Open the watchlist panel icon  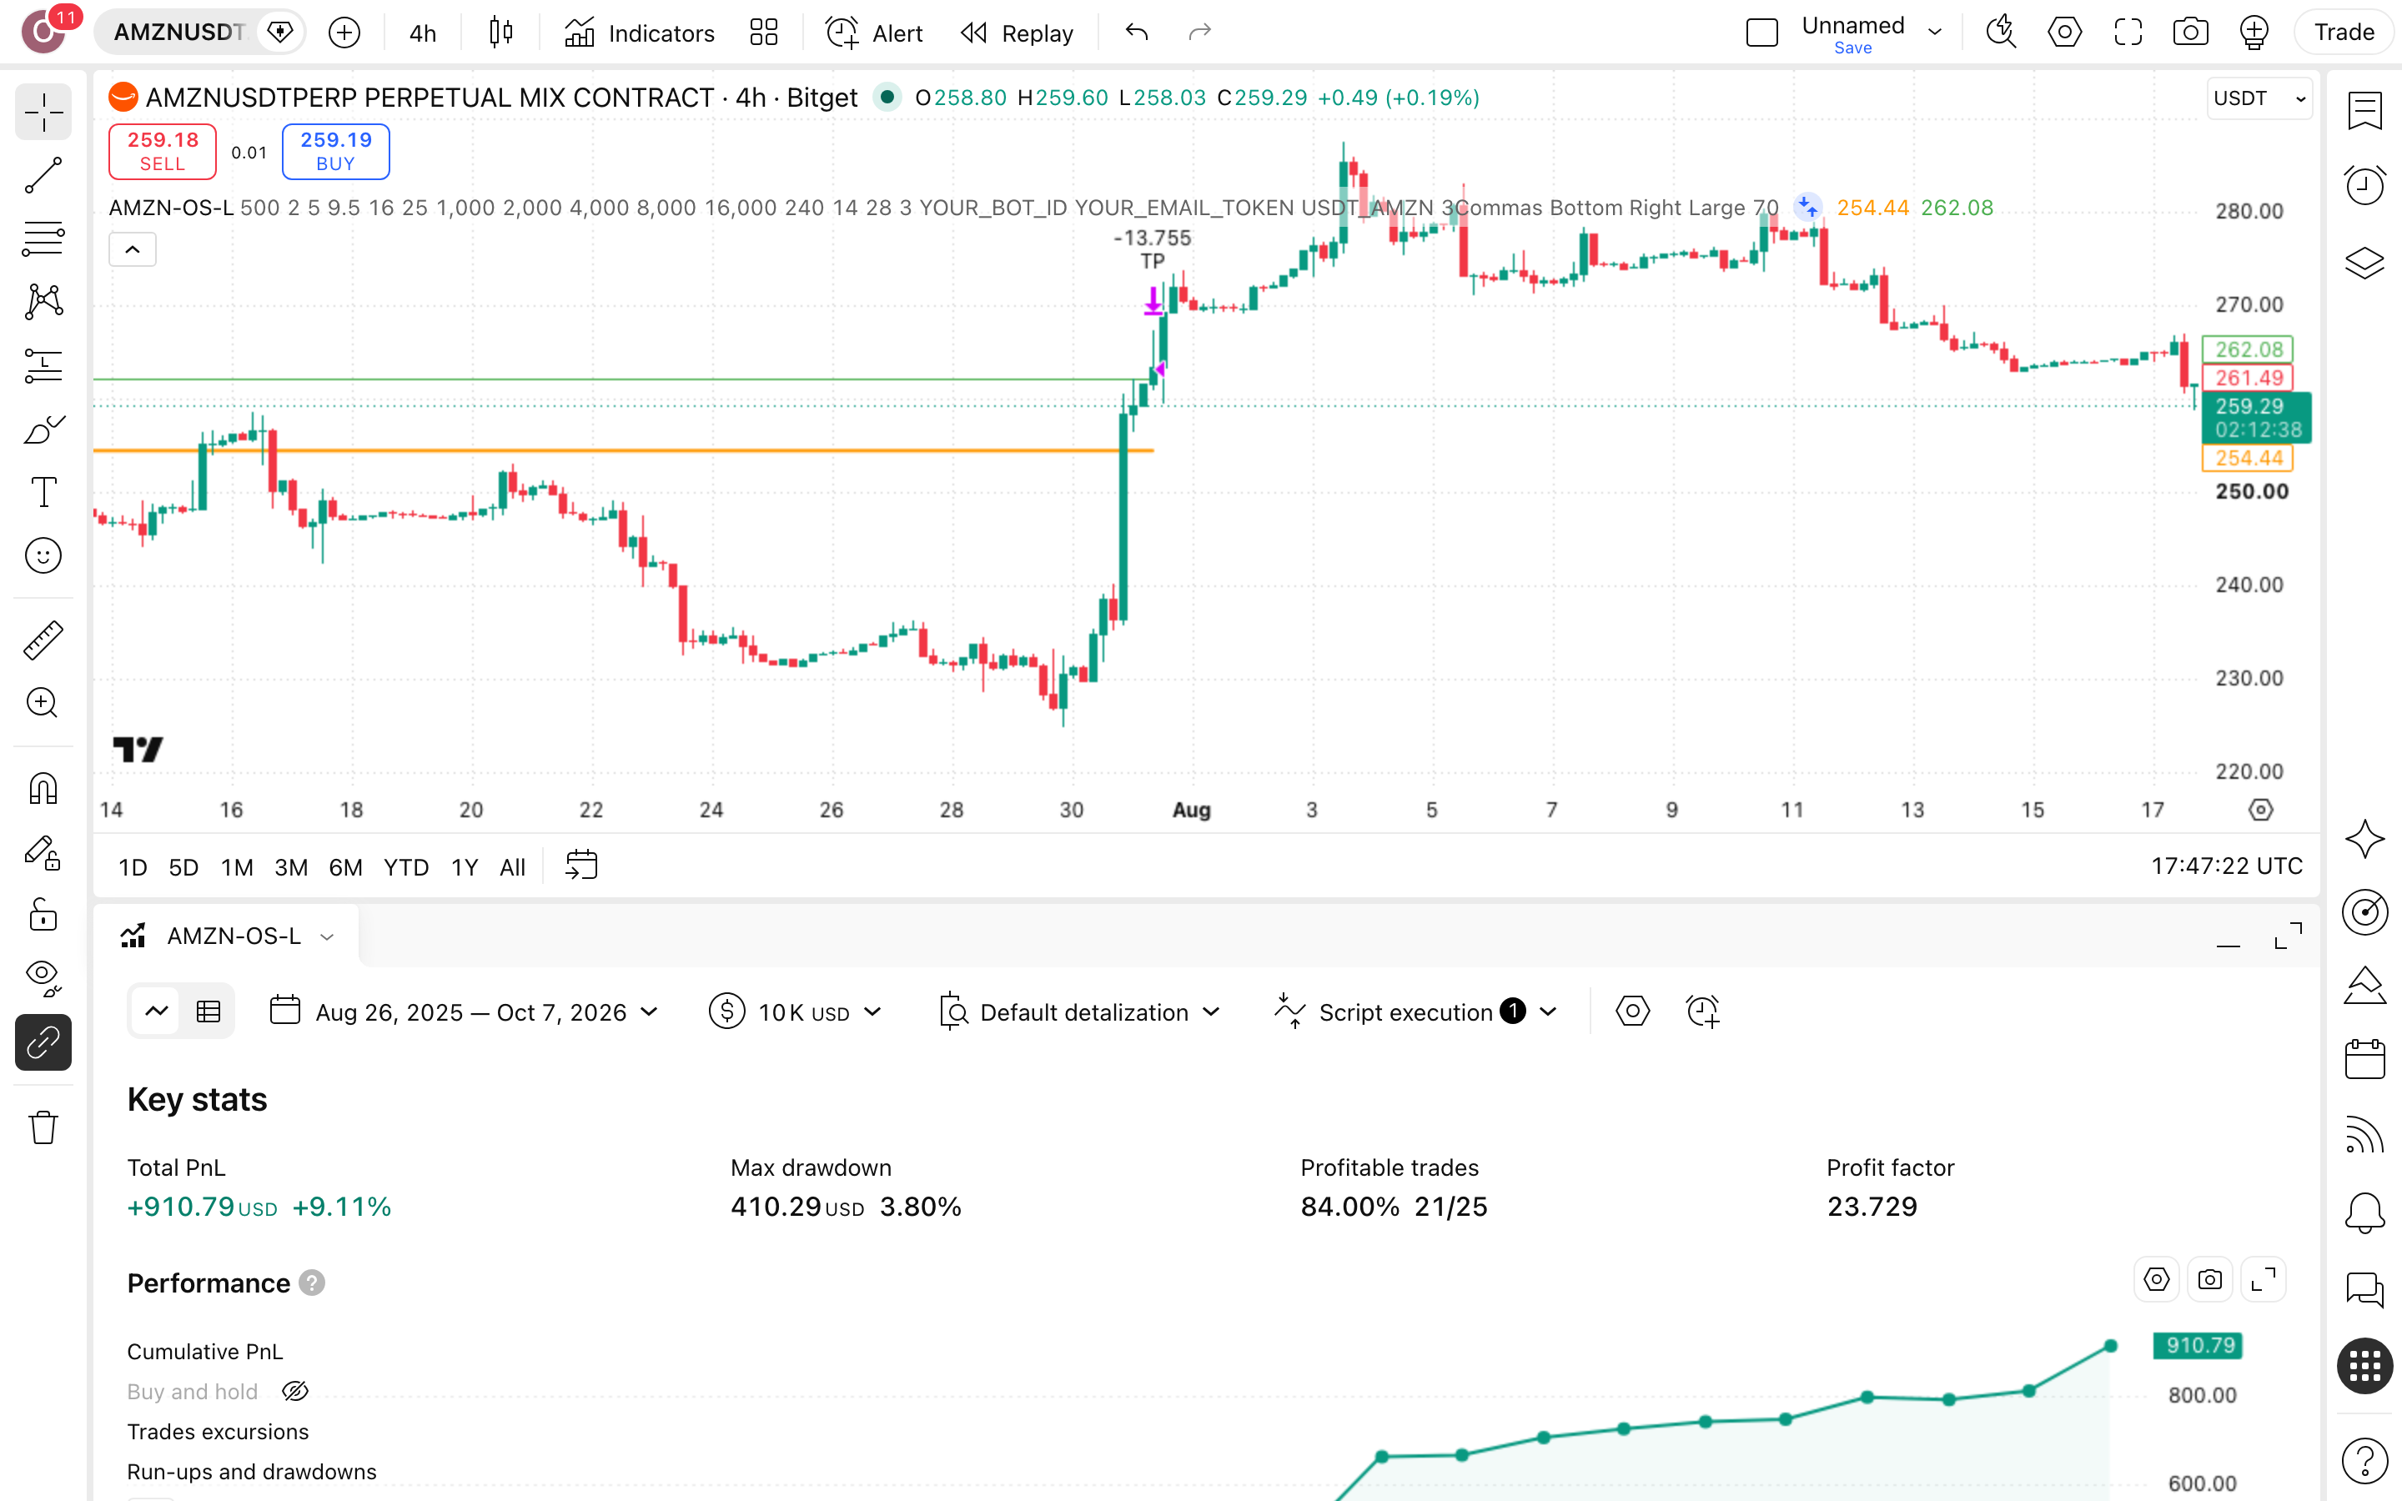point(2364,110)
